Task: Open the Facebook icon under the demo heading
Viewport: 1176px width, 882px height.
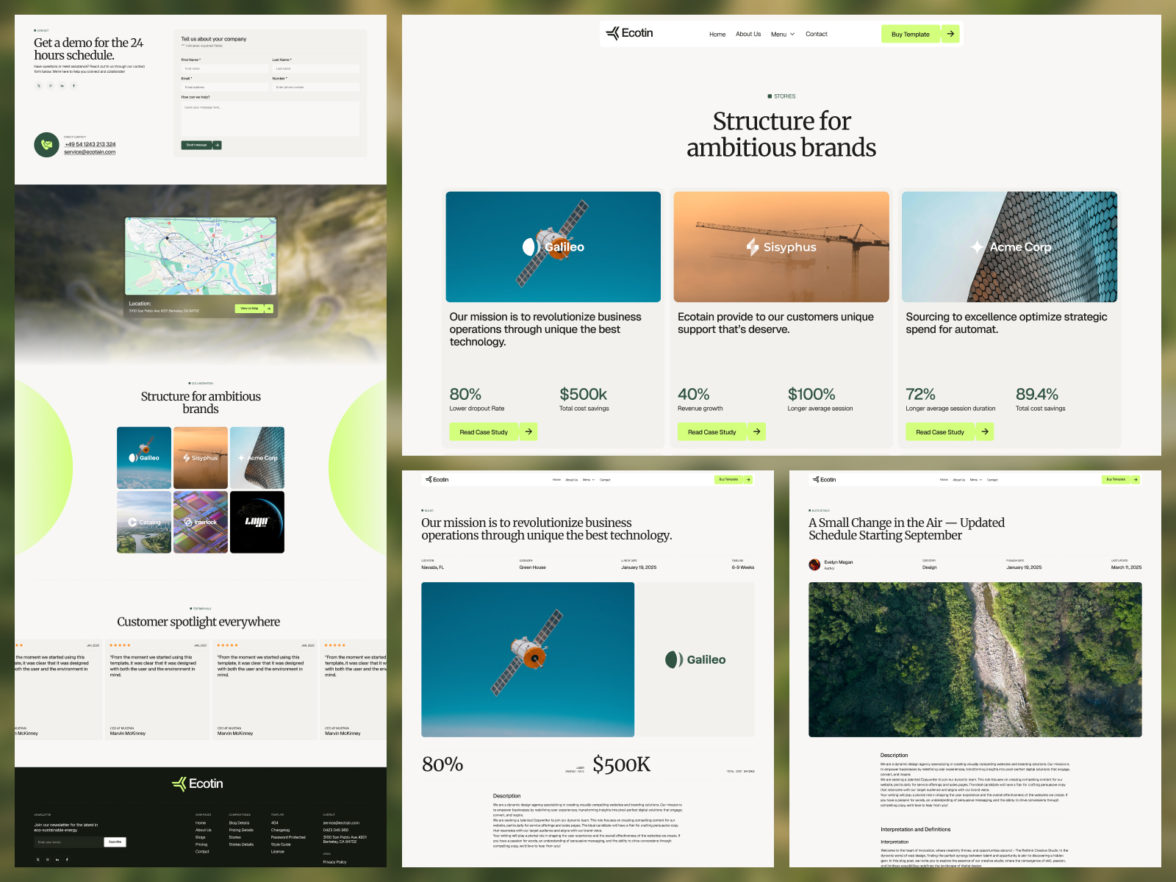Action: click(x=73, y=86)
